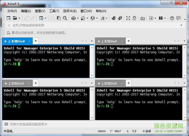Add a new tab in the bottom-right pane

tap(129, 83)
